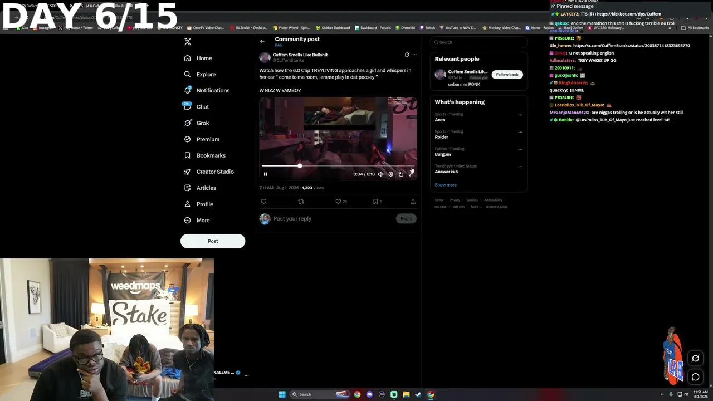Open File Explorer from the taskbar
The height and width of the screenshot is (401, 713).
(406, 394)
